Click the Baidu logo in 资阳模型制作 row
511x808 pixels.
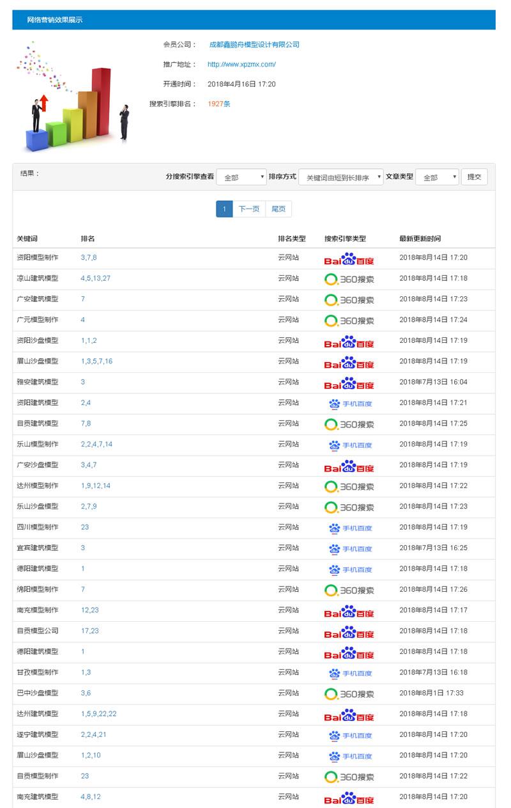pos(349,258)
